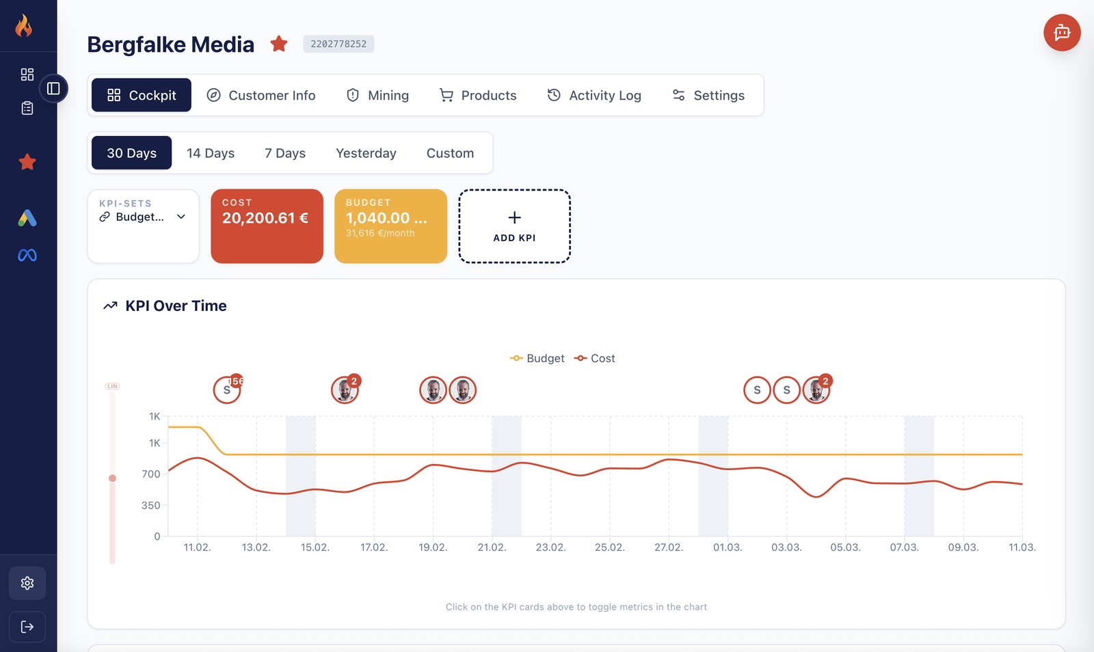Open the chatbot assistant button
Screen dimensions: 1094x652
pyautogui.click(x=1061, y=32)
